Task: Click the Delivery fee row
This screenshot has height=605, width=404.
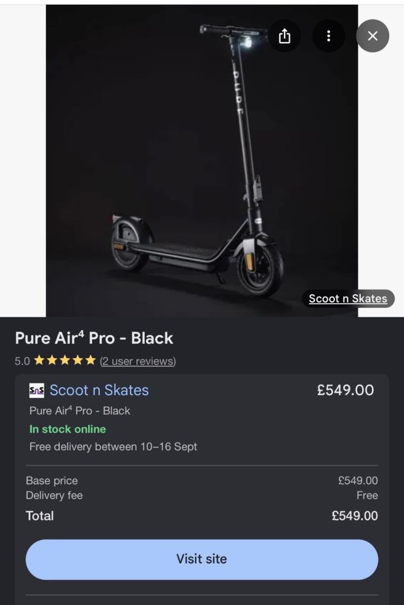Action: tap(202, 496)
